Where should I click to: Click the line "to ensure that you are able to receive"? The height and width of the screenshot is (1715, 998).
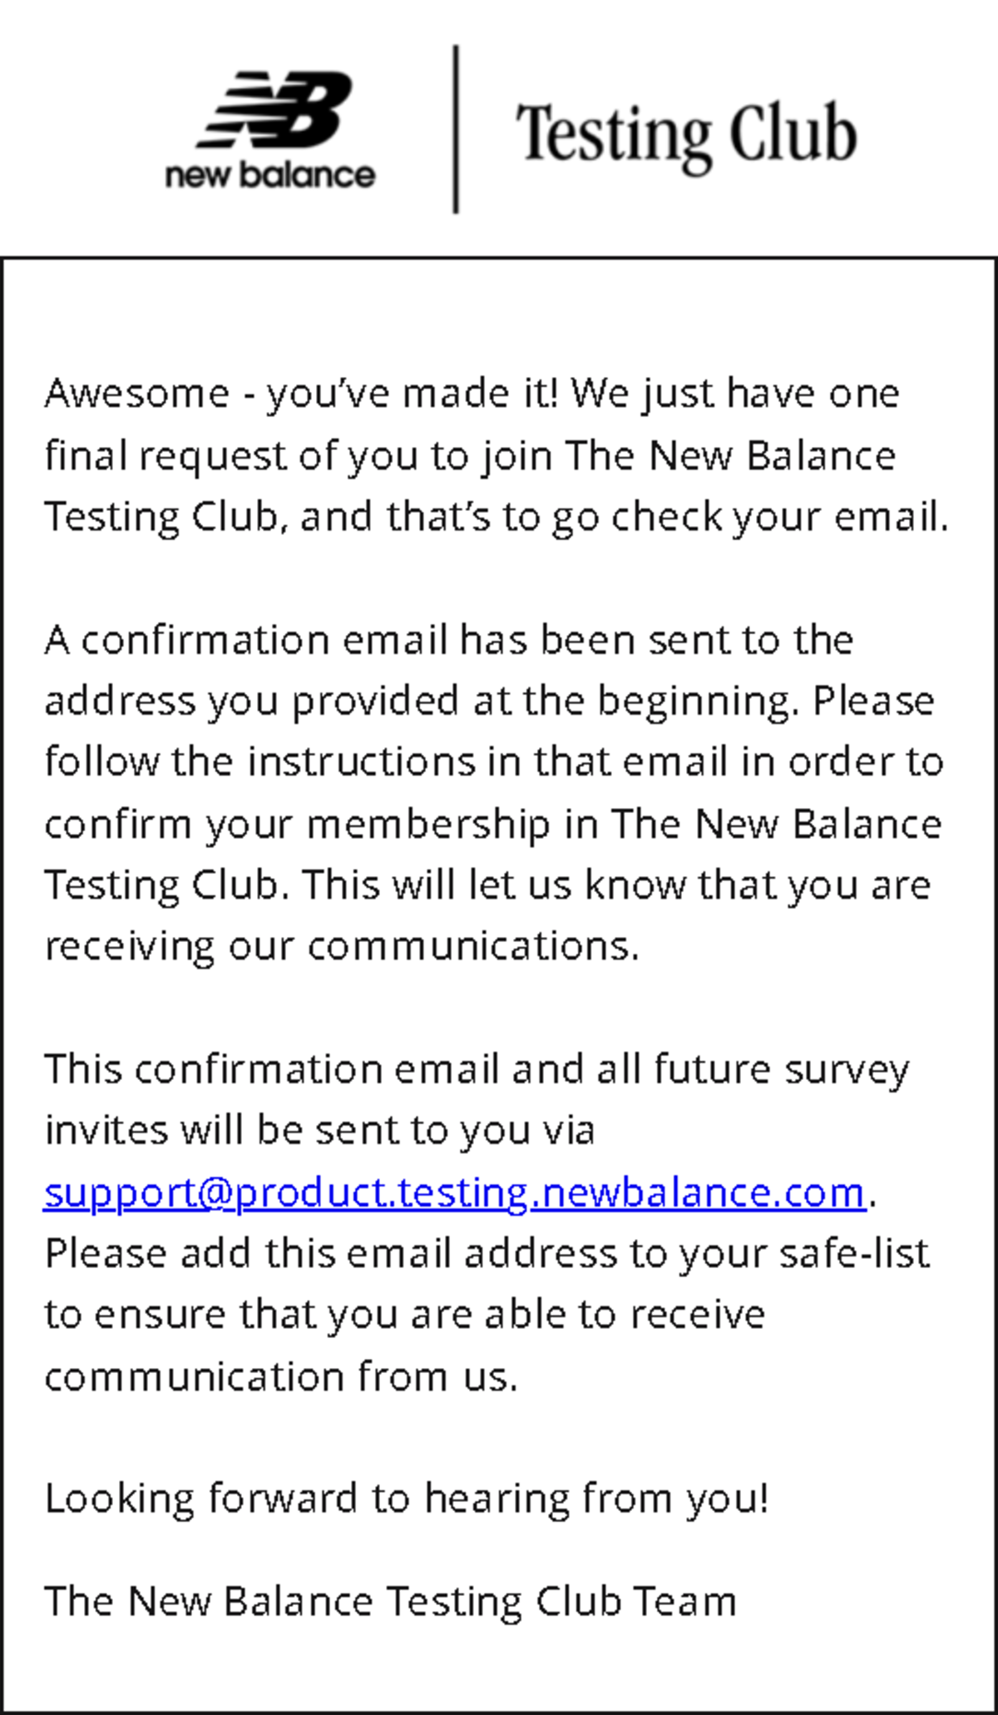(404, 1315)
